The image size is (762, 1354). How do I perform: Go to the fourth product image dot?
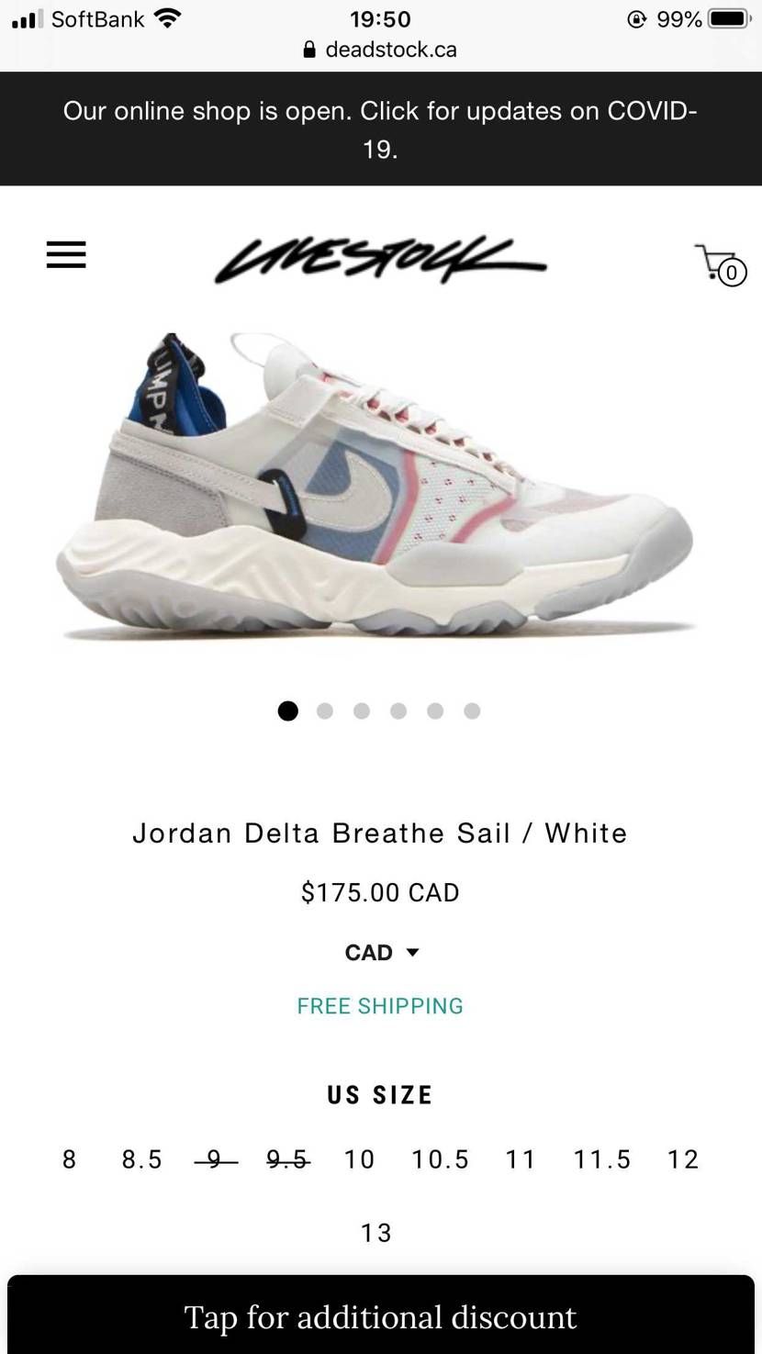coord(398,711)
